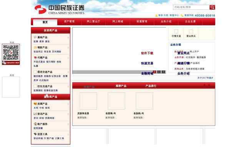Click the green phone hotline icon
This screenshot has height=147, width=246.
coord(182,15)
